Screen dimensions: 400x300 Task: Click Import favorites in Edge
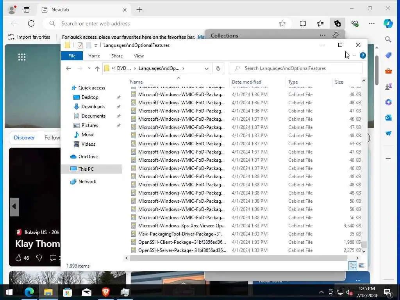29,37
